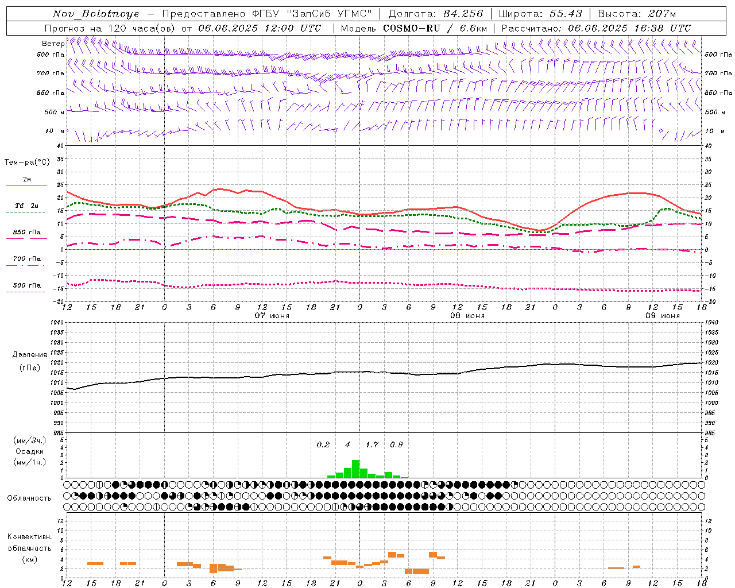
Task: Click the Тем-ра(°C) temperature panel label
Action: tap(27, 163)
